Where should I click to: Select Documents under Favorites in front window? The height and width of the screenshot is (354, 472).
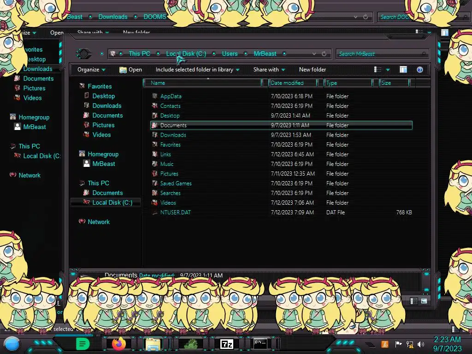(107, 115)
